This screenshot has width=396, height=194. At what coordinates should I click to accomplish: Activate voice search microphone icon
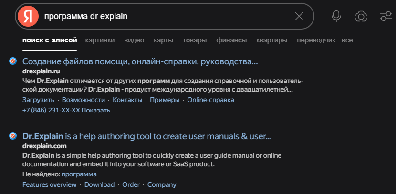336,16
